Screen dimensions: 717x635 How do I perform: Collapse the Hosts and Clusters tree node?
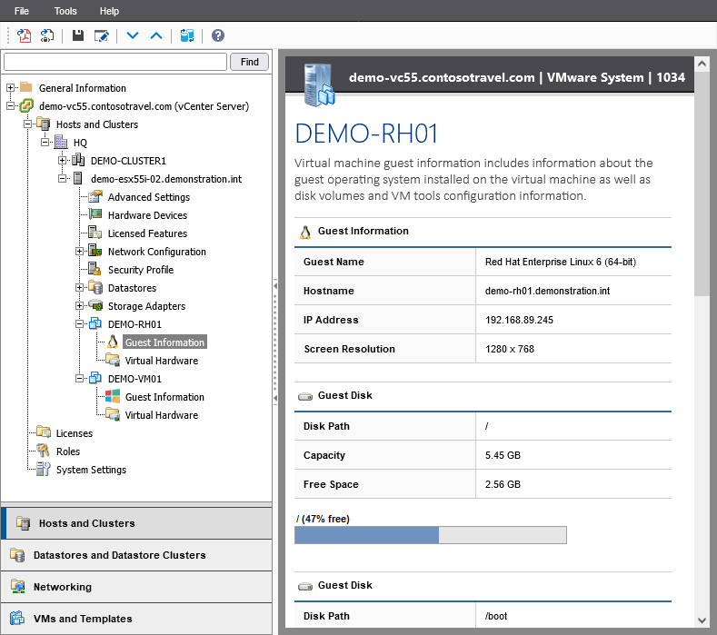(27, 124)
